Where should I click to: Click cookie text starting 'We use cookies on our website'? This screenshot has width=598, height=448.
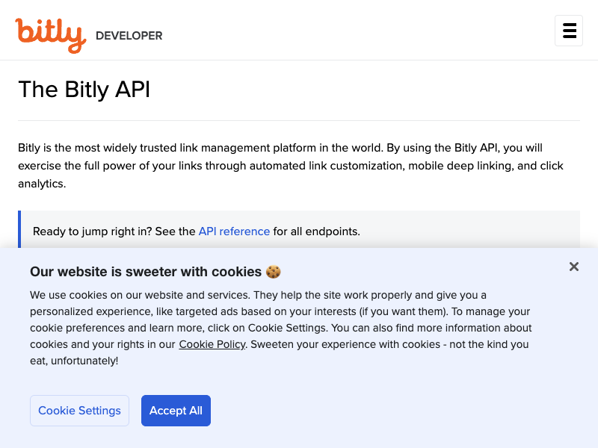point(281,328)
